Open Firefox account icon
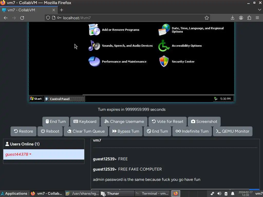This screenshot has height=197, width=263. coord(241,18)
